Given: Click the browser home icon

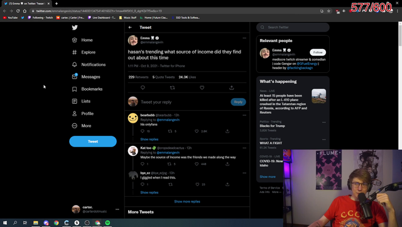Looking at the screenshot, I should click(24, 11).
